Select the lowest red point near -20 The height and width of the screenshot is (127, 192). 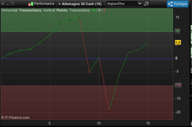click(109, 111)
